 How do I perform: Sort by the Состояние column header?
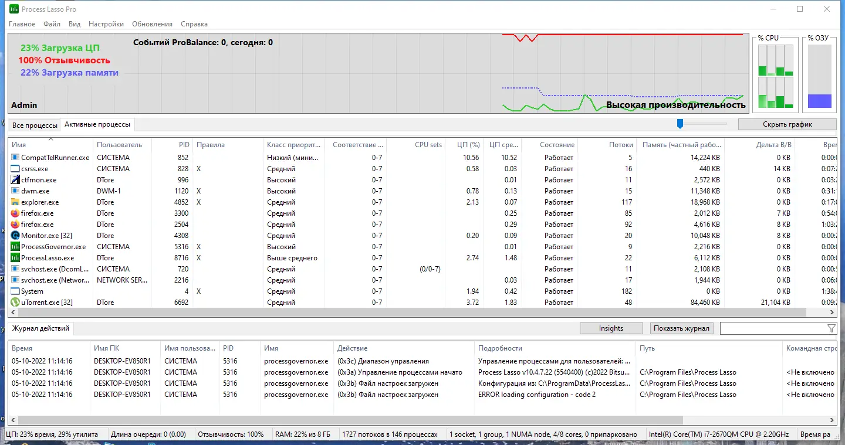pyautogui.click(x=549, y=145)
